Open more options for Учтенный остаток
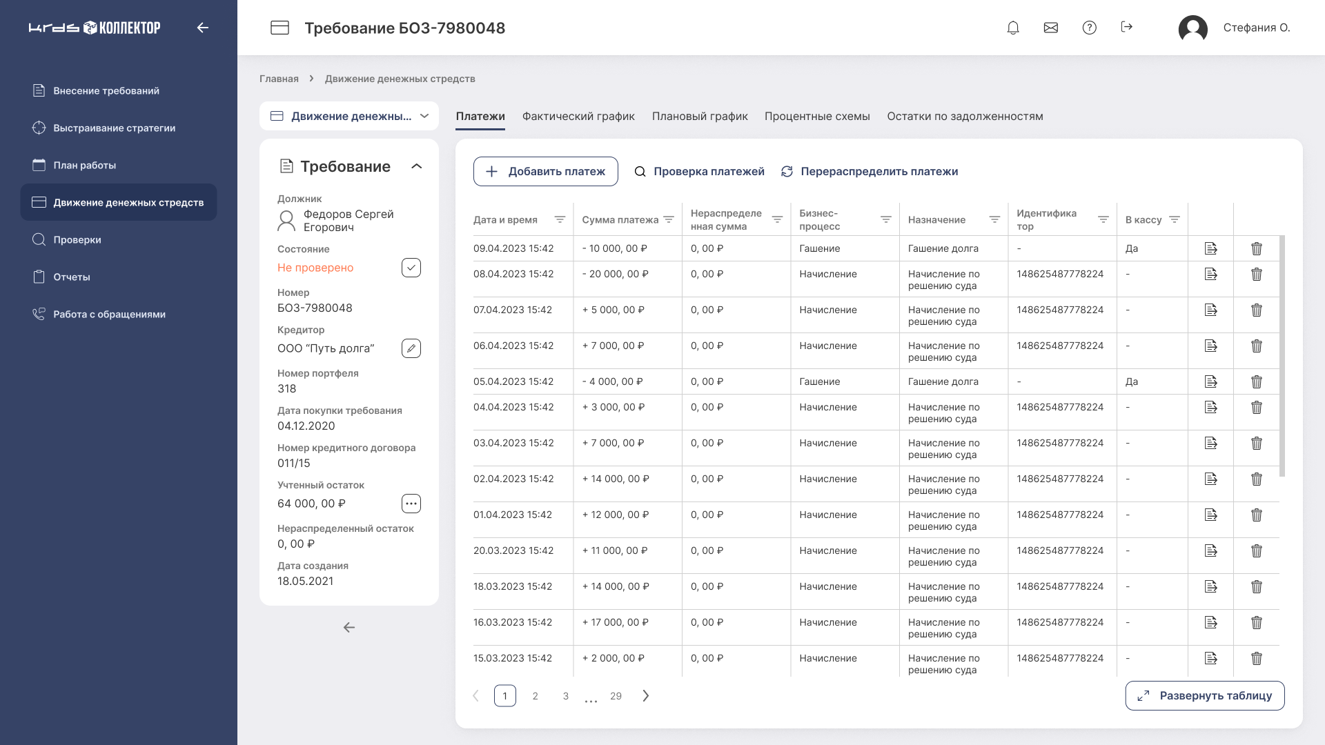1325x745 pixels. point(411,504)
